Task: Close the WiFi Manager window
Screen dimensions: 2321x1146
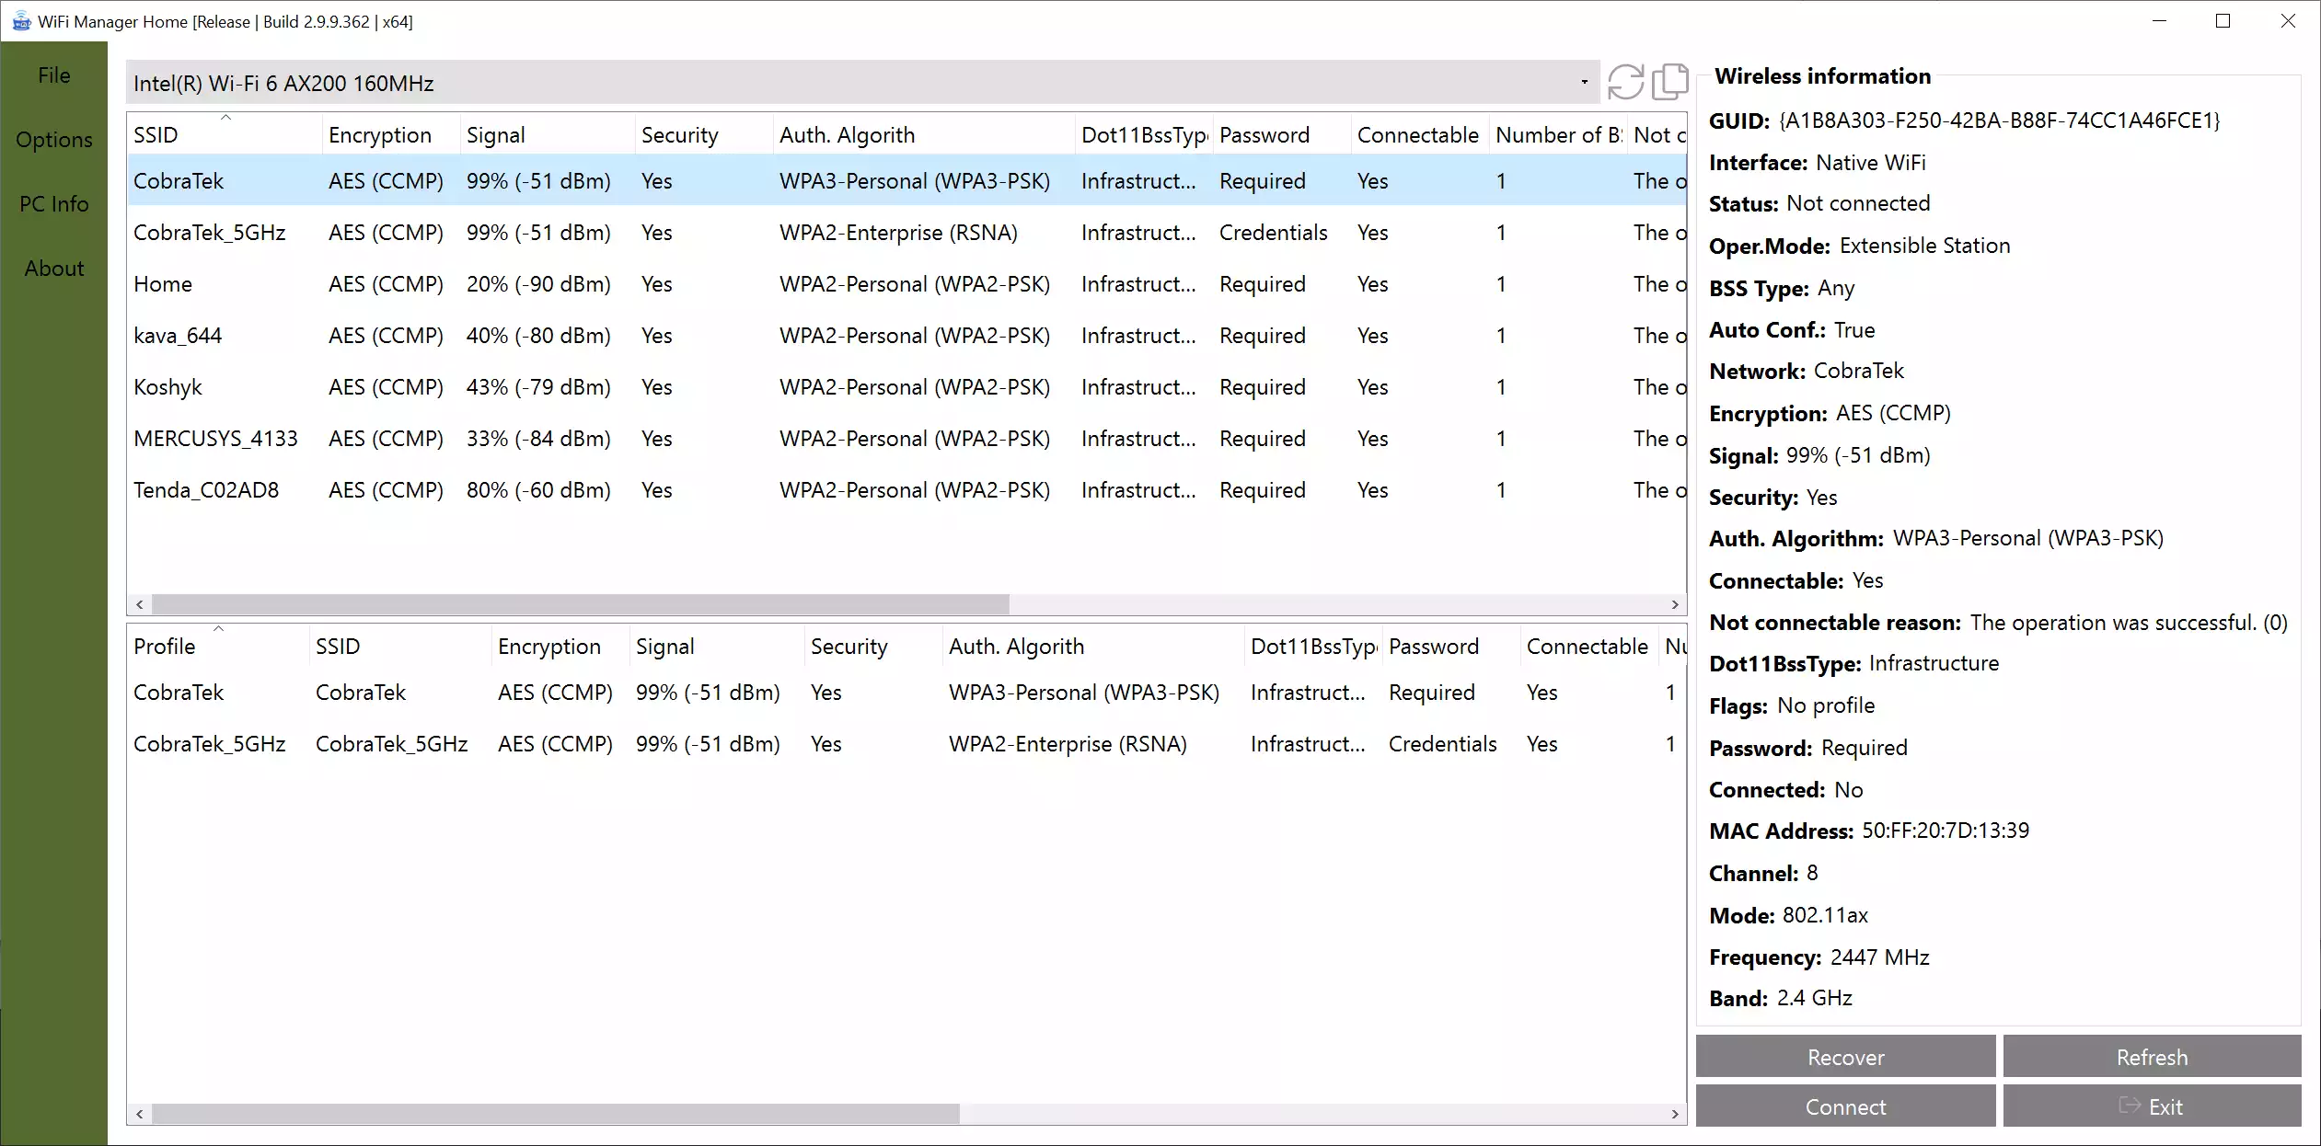Action: tap(2288, 20)
